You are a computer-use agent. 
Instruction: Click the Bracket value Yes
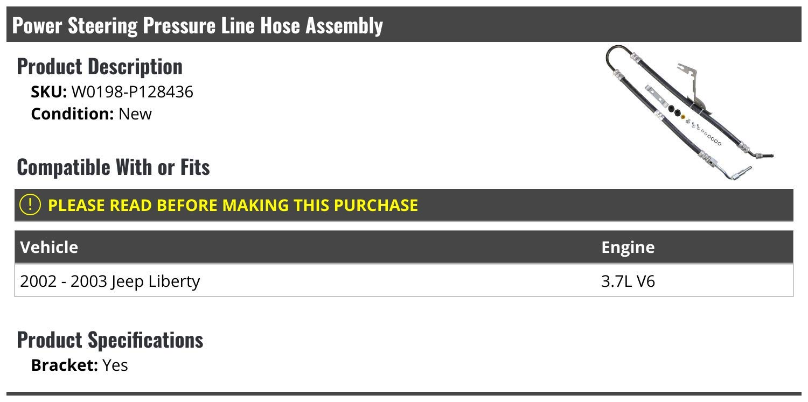click(x=115, y=365)
